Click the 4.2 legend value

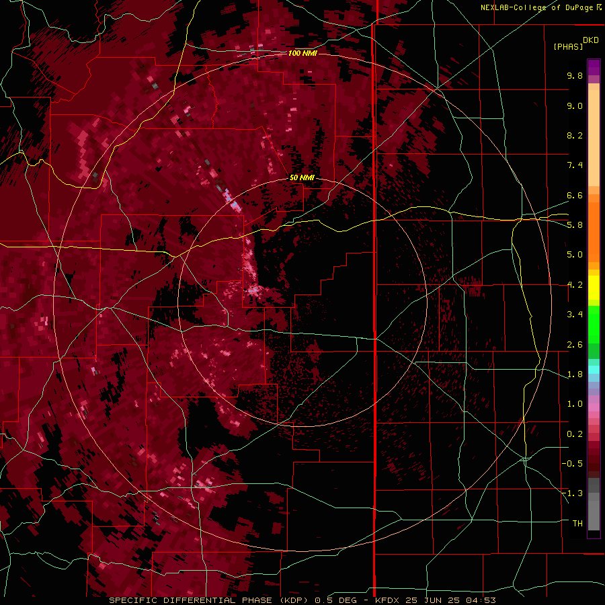(x=575, y=285)
